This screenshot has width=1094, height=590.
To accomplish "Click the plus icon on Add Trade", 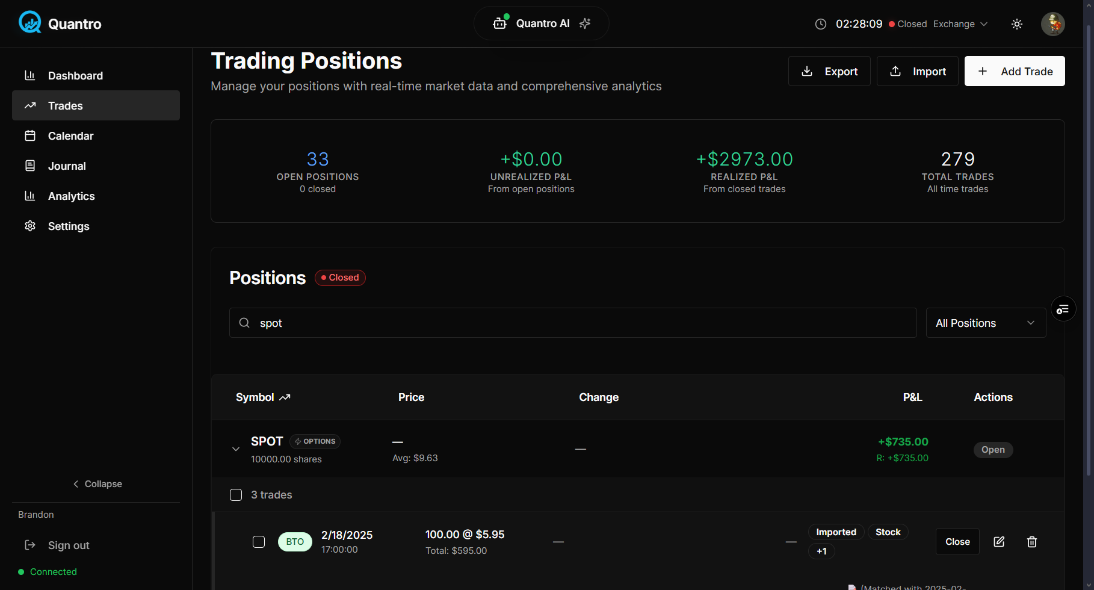I will [x=983, y=71].
